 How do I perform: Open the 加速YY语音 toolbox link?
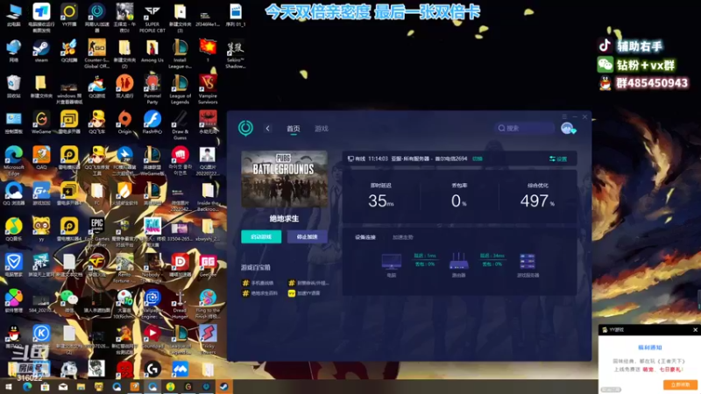pos(304,293)
